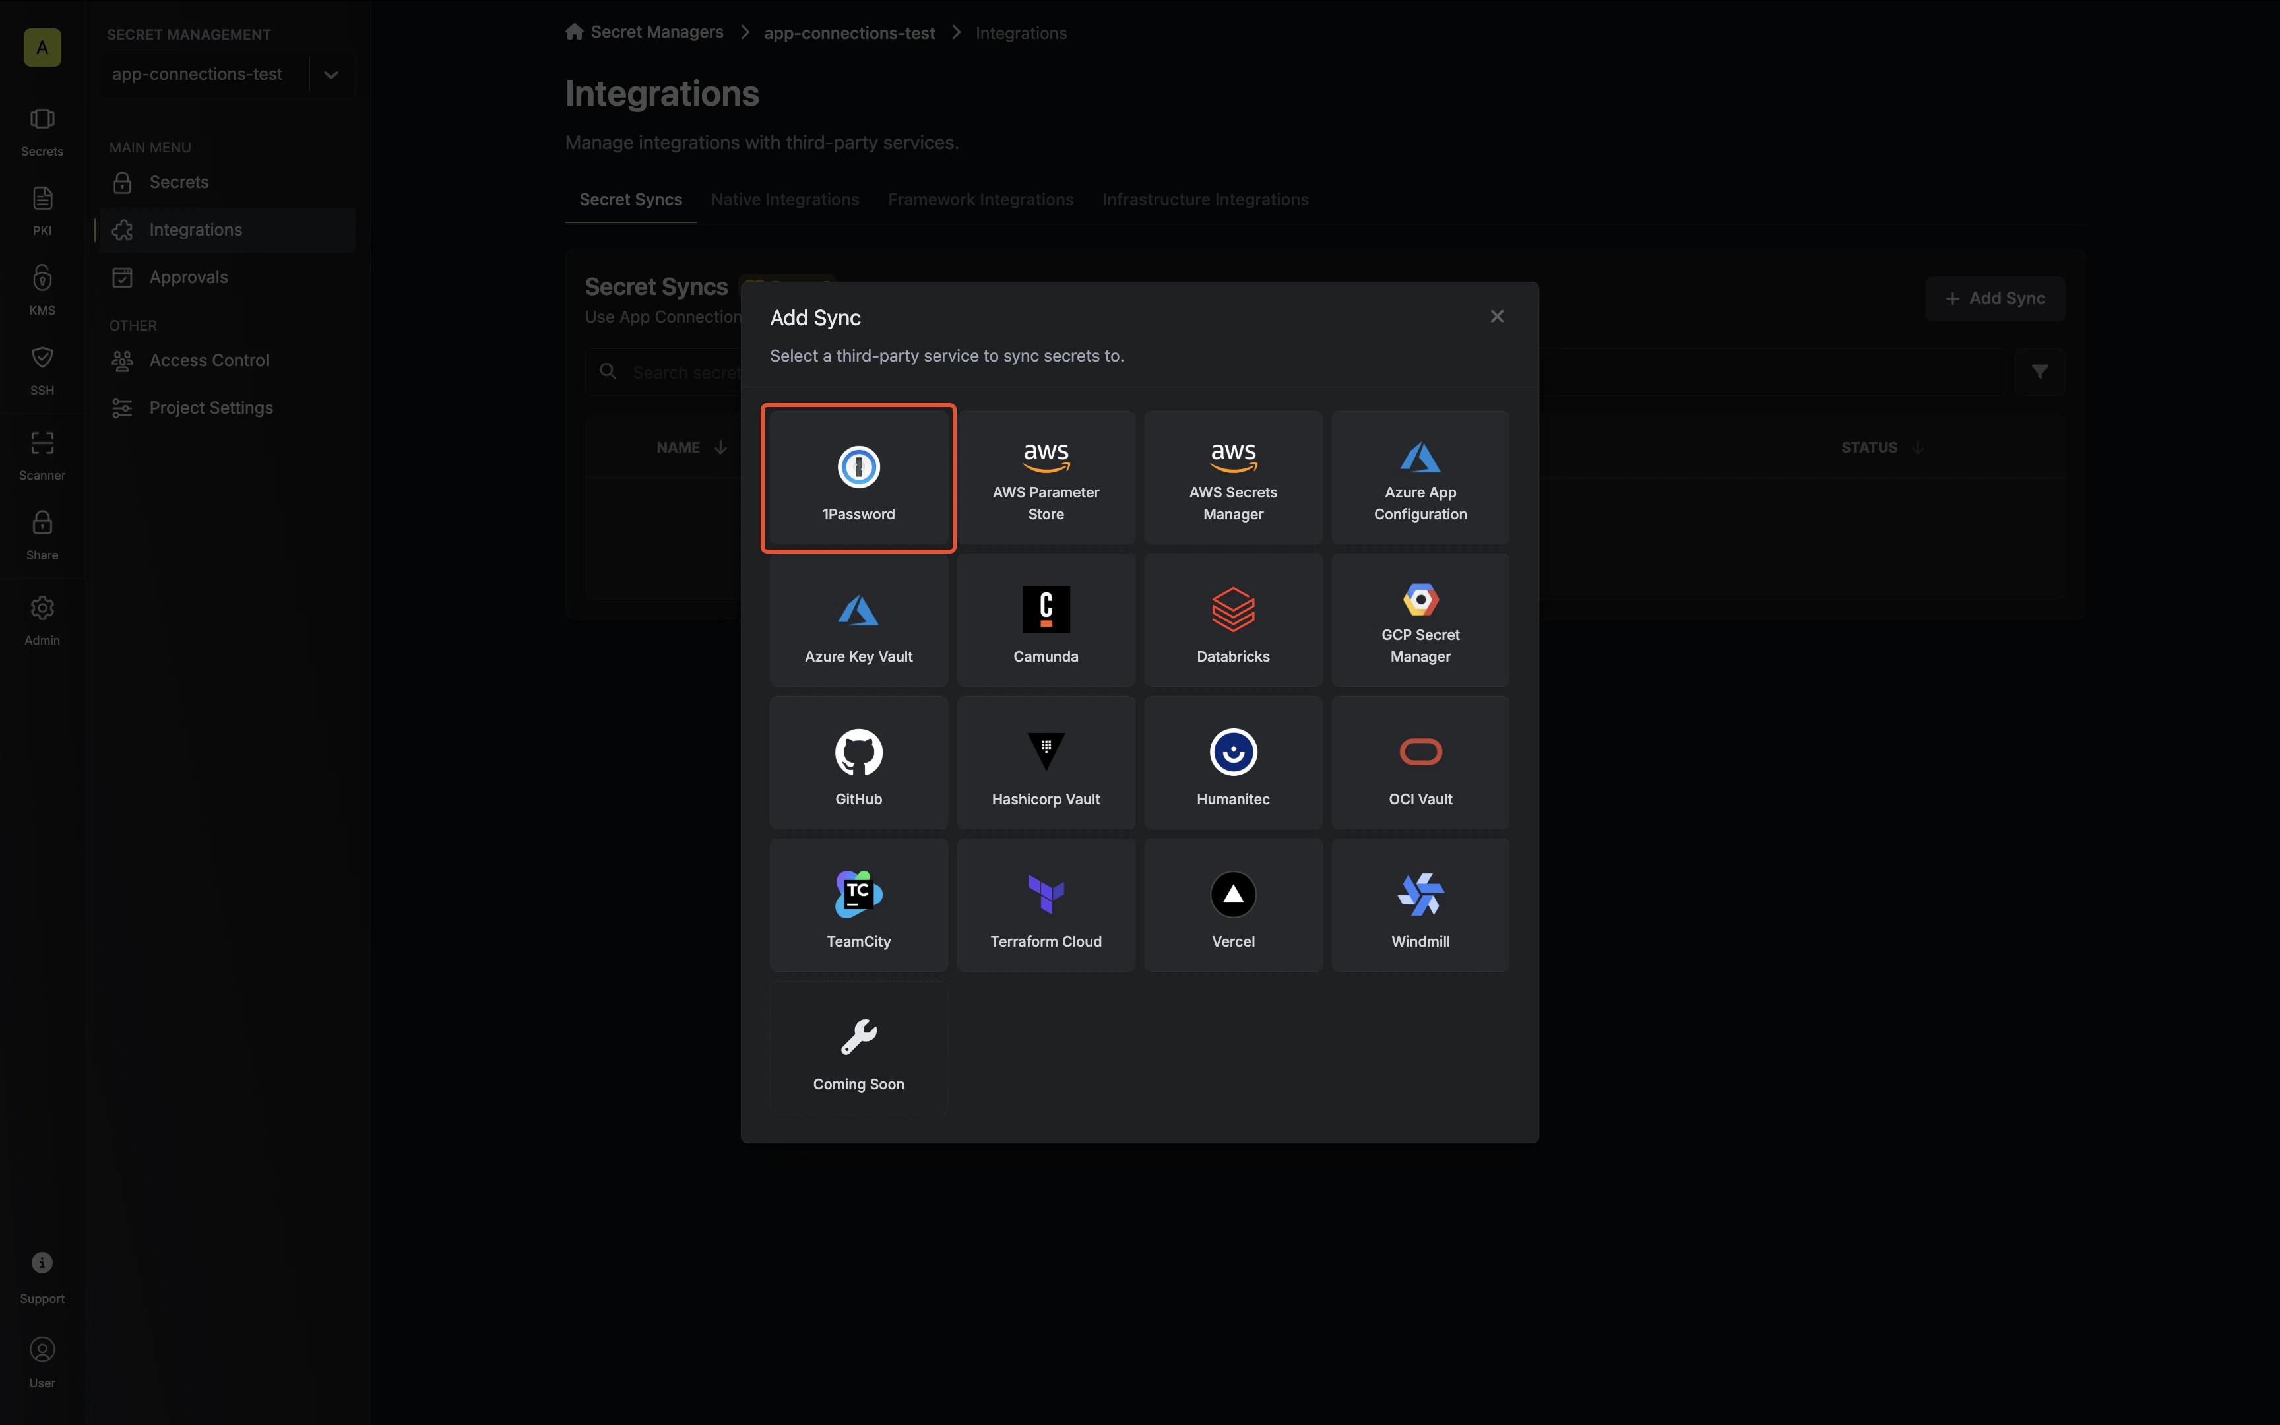Choose the OCI Vault sync option
This screenshot has height=1425, width=2280.
1420,763
